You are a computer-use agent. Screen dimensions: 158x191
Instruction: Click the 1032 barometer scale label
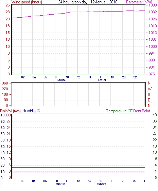tap(153, 12)
